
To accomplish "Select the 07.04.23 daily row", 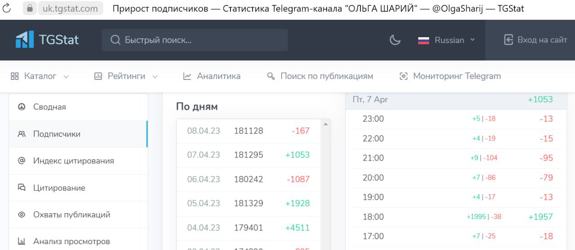I will pyautogui.click(x=248, y=155).
